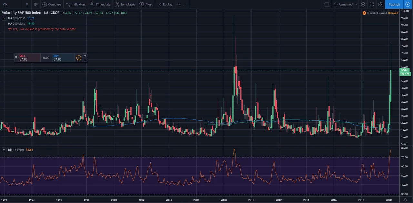Click the time axis settings gear at bottom right
The image size is (413, 203).
pos(405,200)
